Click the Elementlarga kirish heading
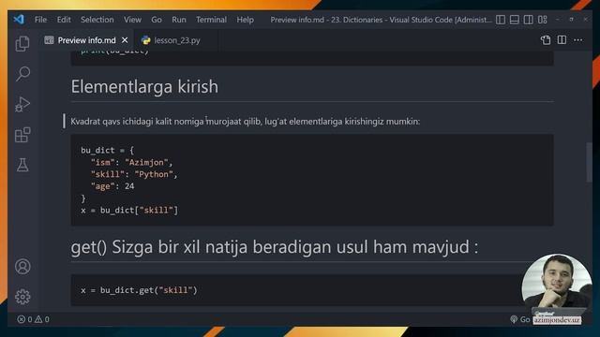The height and width of the screenshot is (337, 600). (144, 87)
